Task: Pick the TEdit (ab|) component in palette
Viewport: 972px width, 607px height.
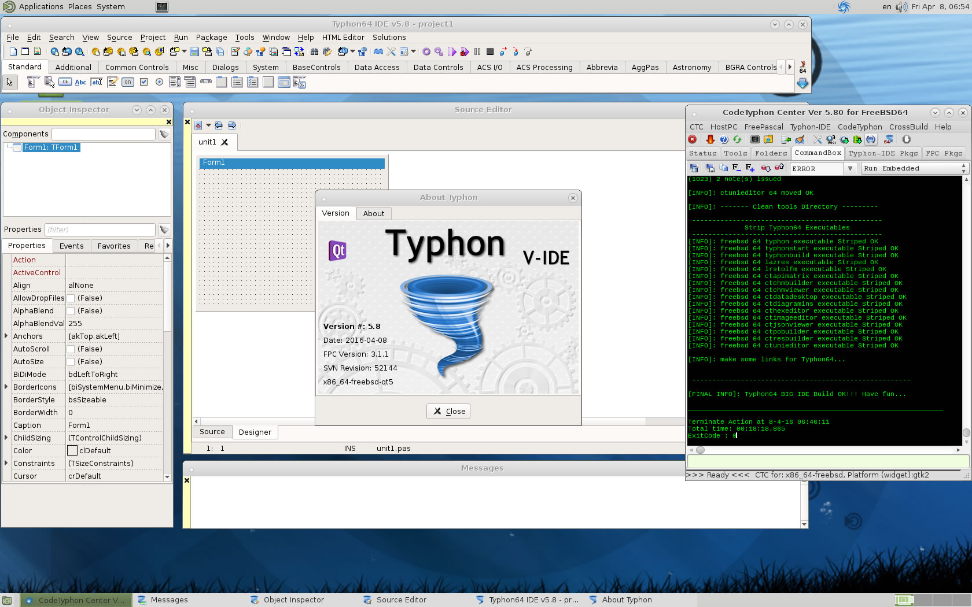Action: (x=97, y=82)
